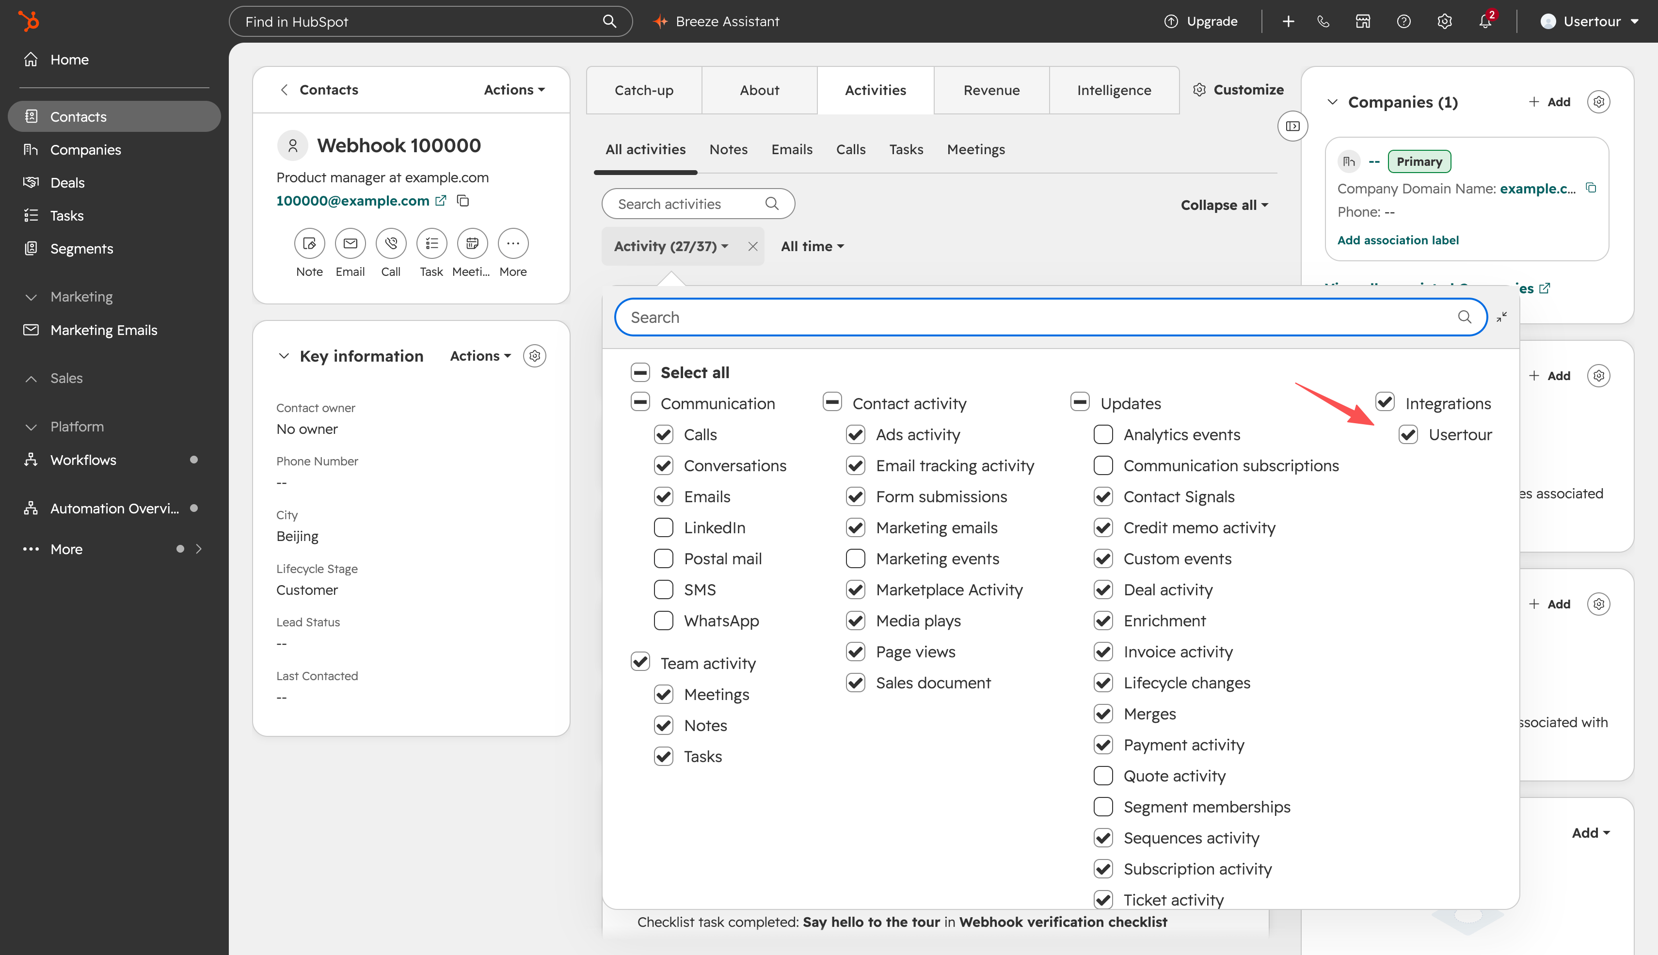This screenshot has height=955, width=1658.
Task: Click in the filter Search field
Action: [1050, 317]
